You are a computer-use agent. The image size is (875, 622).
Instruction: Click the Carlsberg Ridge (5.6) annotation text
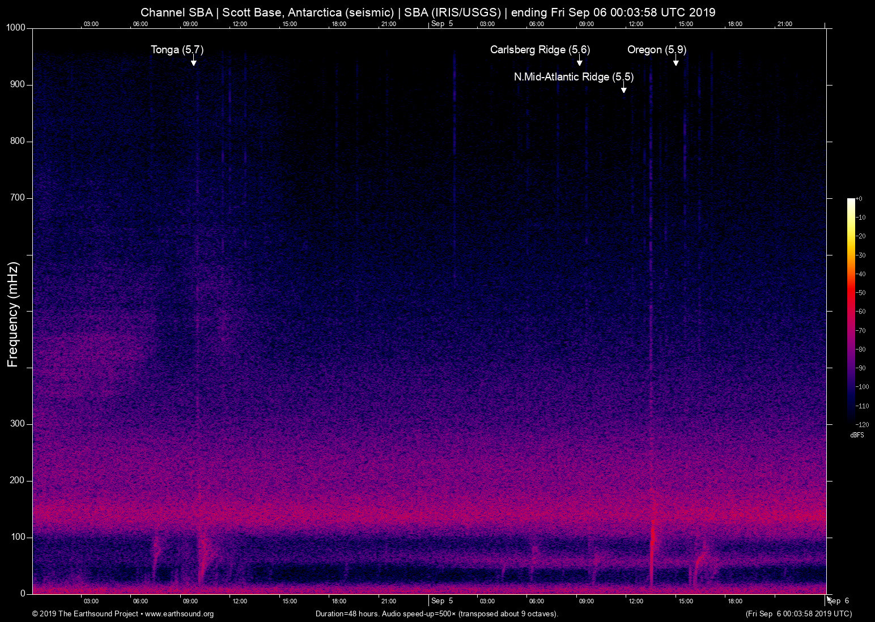pyautogui.click(x=540, y=50)
